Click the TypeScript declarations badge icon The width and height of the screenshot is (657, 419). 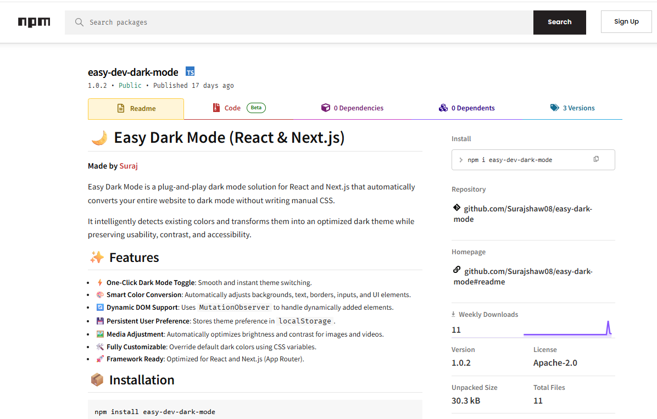(x=190, y=72)
